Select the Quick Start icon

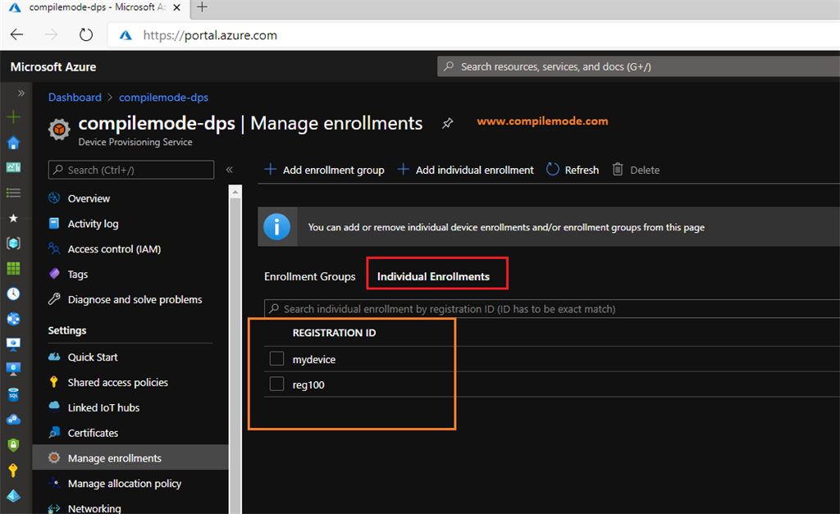(53, 357)
